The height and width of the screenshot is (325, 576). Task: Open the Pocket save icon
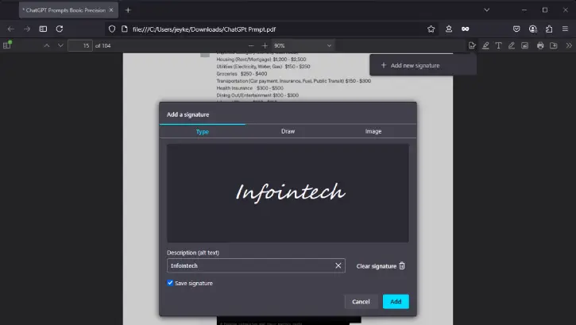pos(516,29)
